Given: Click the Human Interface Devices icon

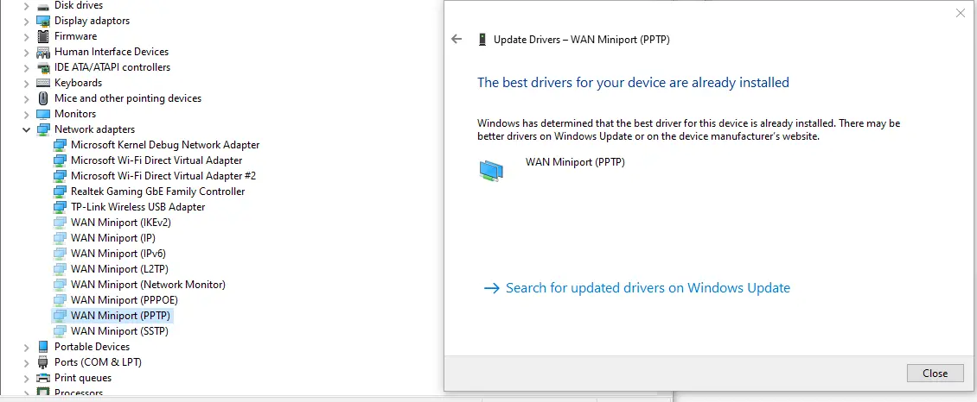Looking at the screenshot, I should [x=43, y=52].
